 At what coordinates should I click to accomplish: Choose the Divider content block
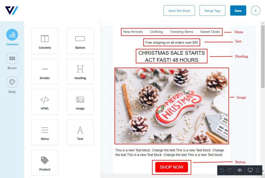45,71
